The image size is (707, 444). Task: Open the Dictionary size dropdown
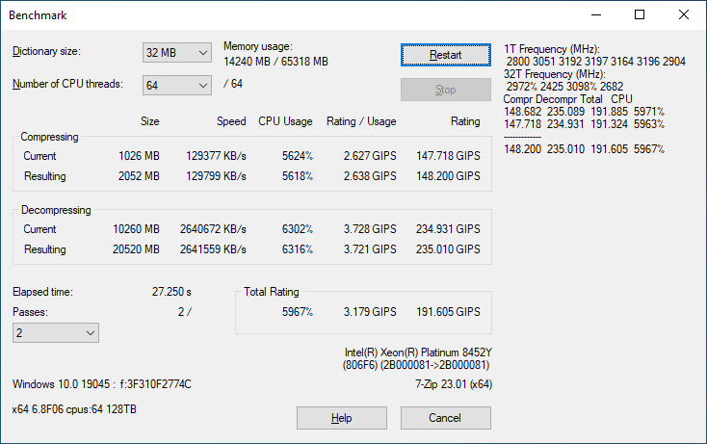click(x=176, y=52)
